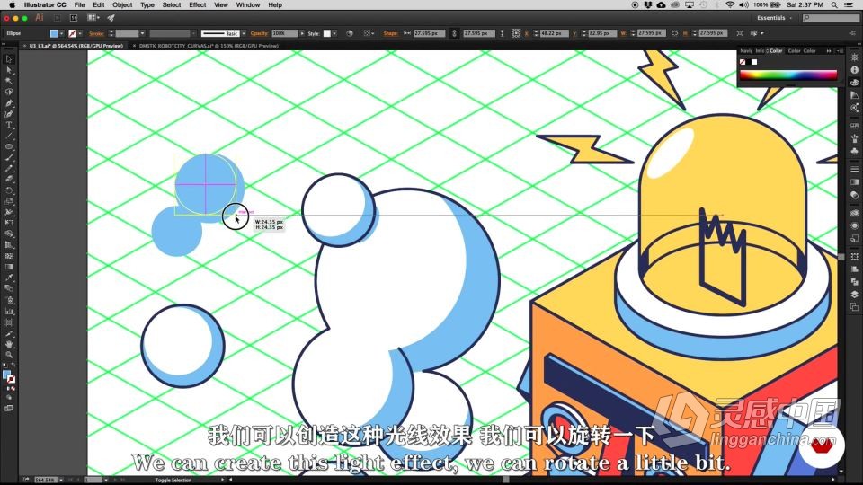Toggle the Transform W and H constrain link
This screenshot has width=863, height=485.
click(674, 33)
